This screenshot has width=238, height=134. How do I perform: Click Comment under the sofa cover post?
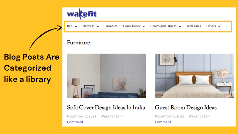(75, 122)
